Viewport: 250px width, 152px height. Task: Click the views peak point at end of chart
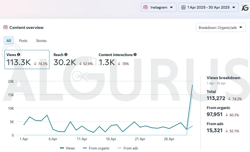point(192,85)
